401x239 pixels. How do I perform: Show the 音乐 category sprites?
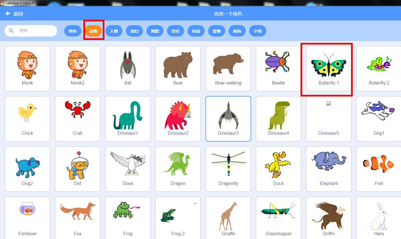[176, 31]
